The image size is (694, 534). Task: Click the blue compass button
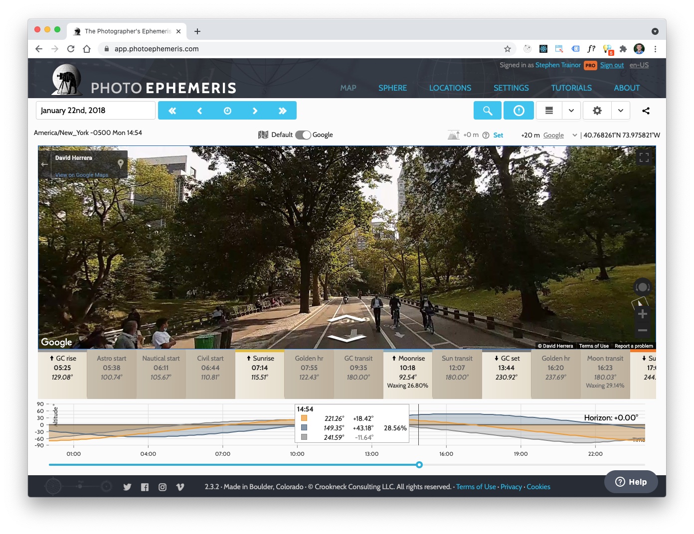coord(519,111)
